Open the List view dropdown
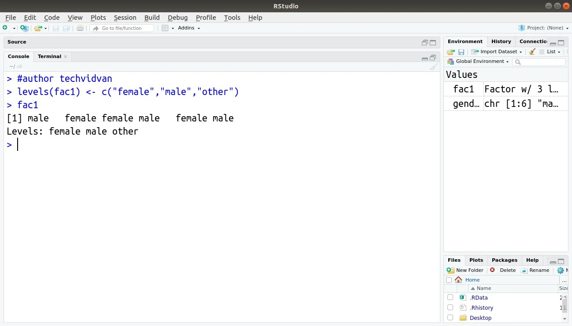 550,52
